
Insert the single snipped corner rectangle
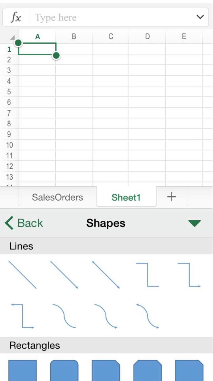click(106, 371)
